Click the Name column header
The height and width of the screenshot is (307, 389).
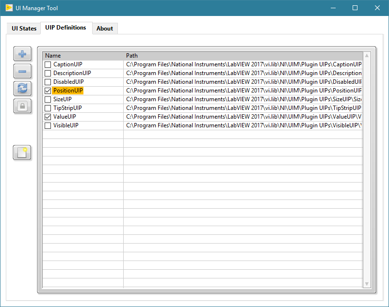click(x=82, y=56)
